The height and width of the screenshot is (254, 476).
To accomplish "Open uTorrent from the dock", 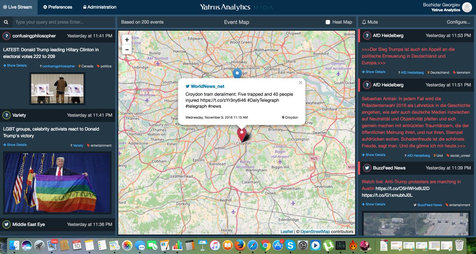I will [328, 245].
